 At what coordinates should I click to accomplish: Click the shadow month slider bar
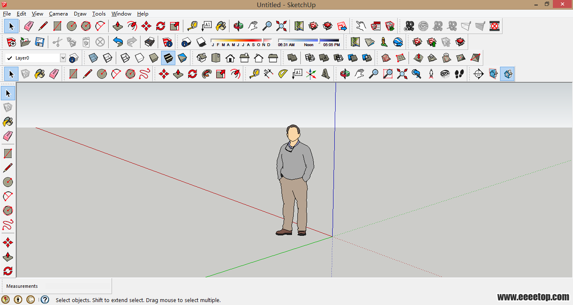tap(240, 40)
